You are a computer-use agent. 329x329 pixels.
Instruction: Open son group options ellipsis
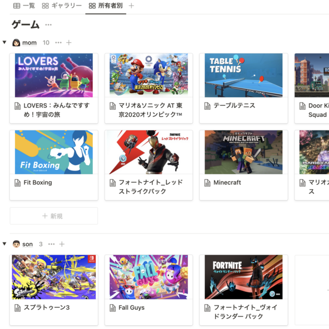tap(52, 244)
